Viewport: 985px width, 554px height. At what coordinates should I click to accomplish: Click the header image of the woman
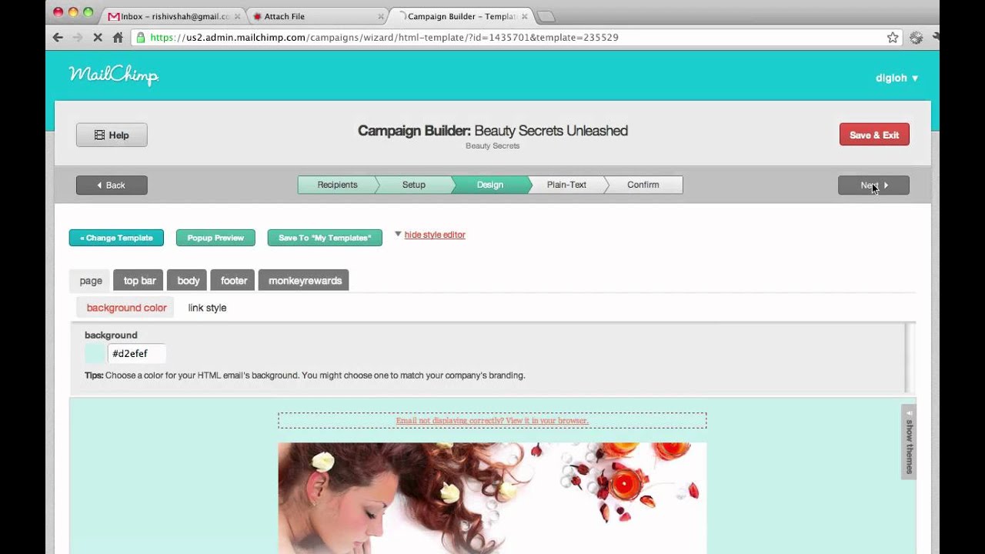point(492,498)
